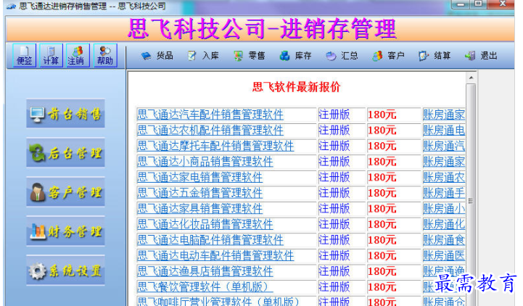The width and height of the screenshot is (523, 306).
Task: Open the 账房通医 link in the 电动车配件 row
Action: (x=444, y=256)
